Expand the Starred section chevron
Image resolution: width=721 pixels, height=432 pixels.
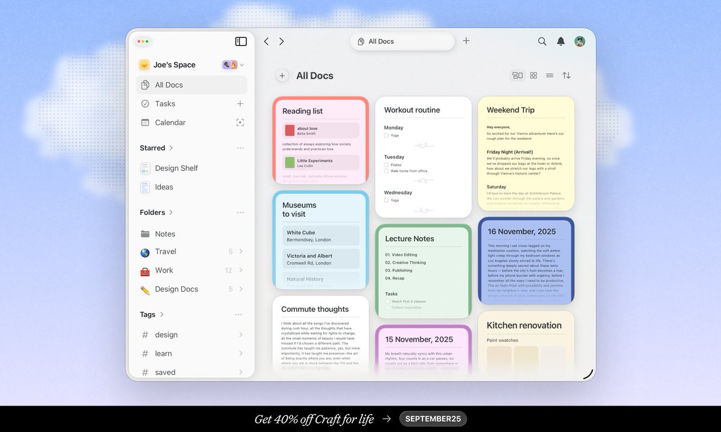tap(171, 148)
